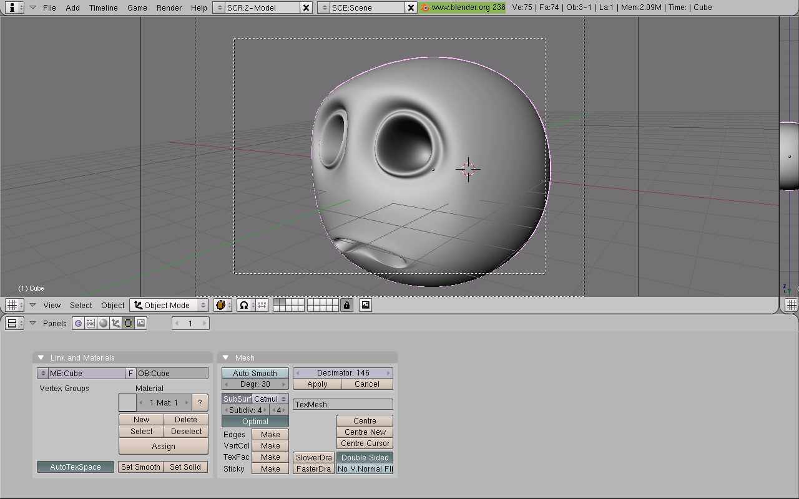Switch to the Object context panel icon

(x=115, y=323)
